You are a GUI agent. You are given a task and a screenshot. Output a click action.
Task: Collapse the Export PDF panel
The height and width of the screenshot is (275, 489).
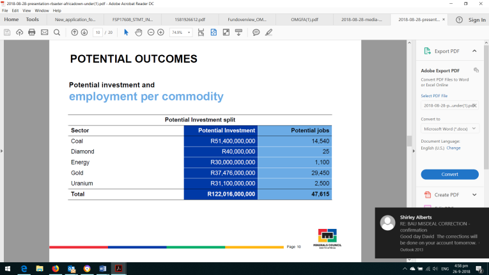(x=474, y=51)
